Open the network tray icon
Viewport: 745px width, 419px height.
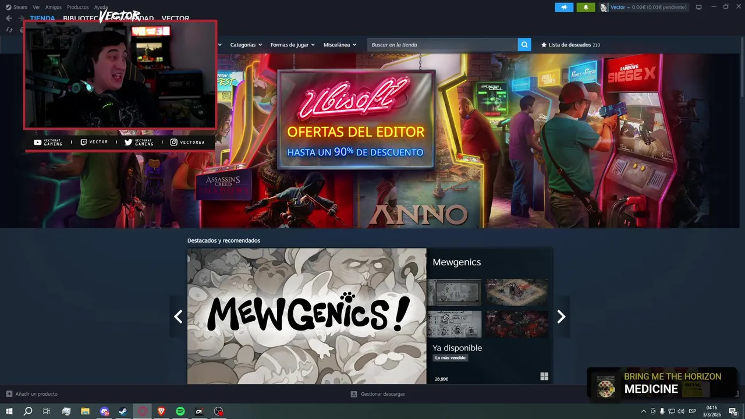pos(671,411)
